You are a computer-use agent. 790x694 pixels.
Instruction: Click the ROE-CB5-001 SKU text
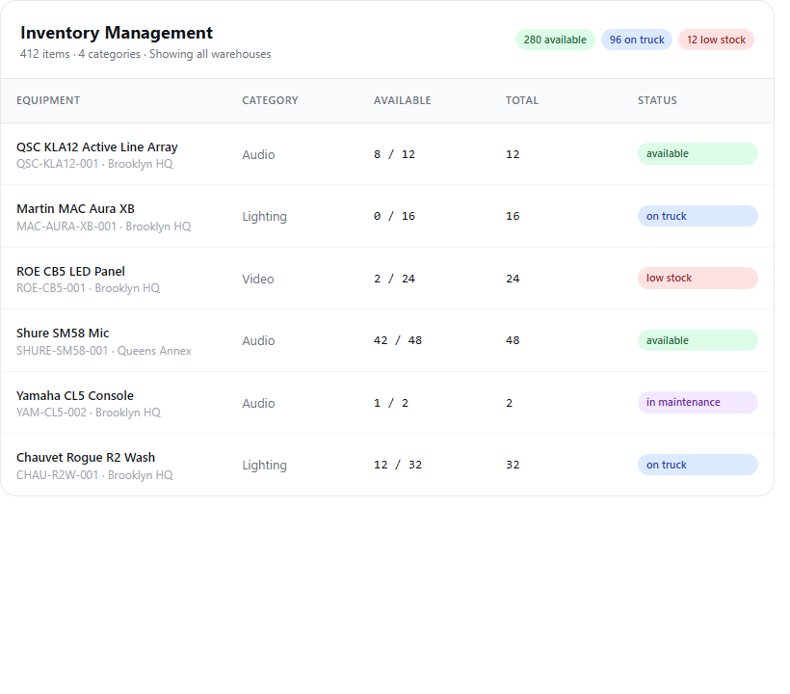coord(51,288)
